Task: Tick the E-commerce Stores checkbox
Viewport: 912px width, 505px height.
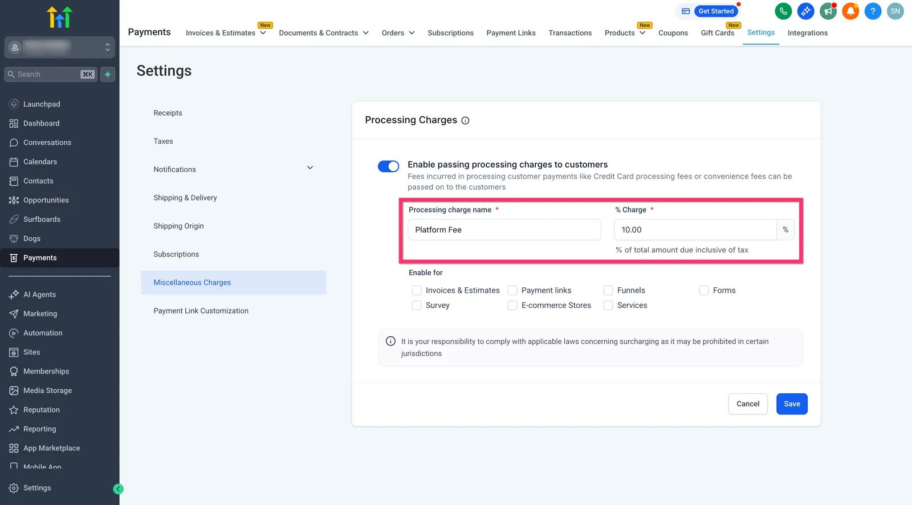Action: pos(512,306)
